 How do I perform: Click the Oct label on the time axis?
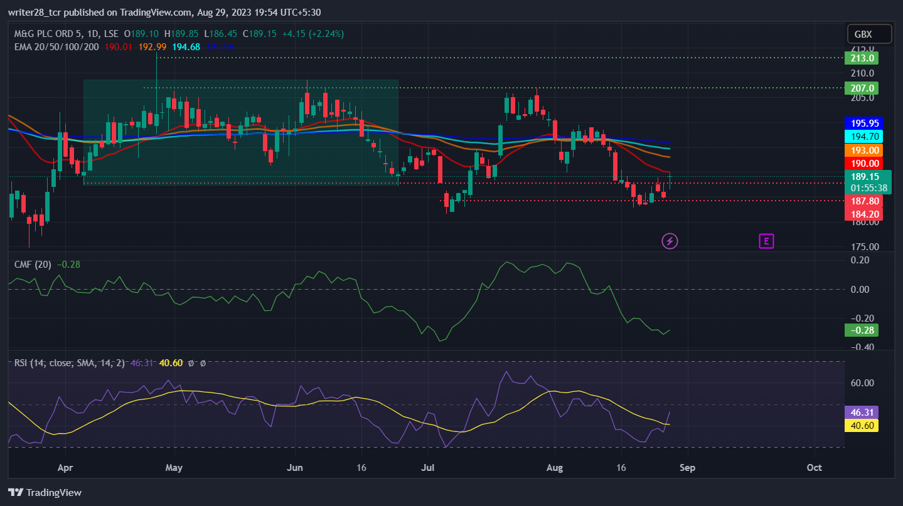point(814,468)
